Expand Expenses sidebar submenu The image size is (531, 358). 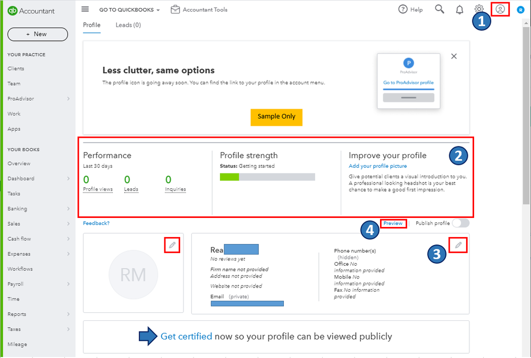[x=69, y=254]
